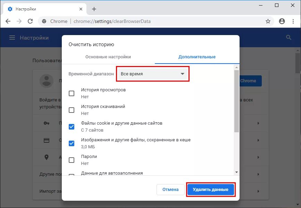Open the hamburger menu next to Настройки
Screen dimensions: 301x208
[x=12, y=38]
